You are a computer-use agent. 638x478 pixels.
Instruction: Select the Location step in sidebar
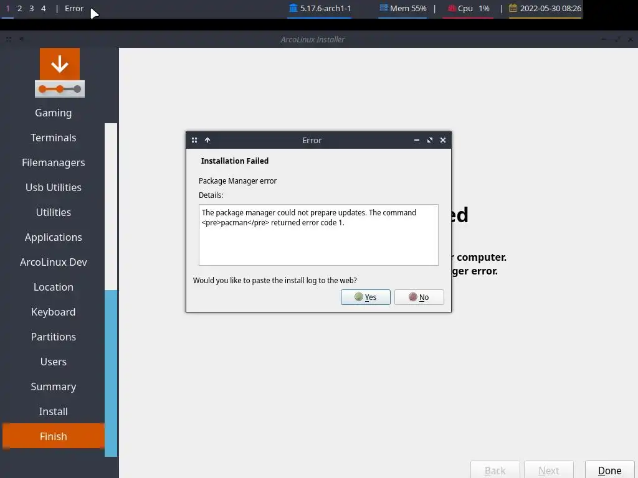[54, 287]
